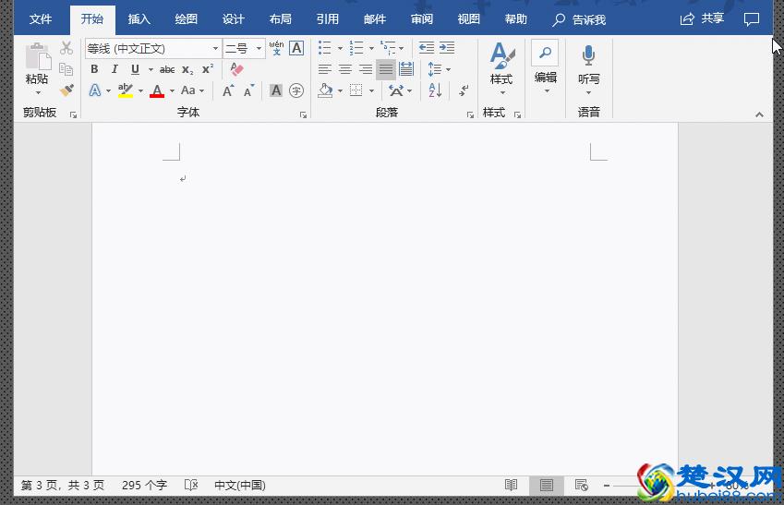The width and height of the screenshot is (784, 505).
Task: Toggle Strikethrough abc formatting
Action: (x=167, y=69)
